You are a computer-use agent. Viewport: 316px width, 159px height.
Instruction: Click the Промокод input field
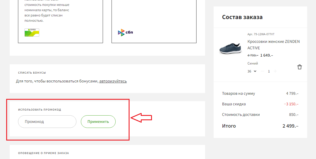(47, 121)
